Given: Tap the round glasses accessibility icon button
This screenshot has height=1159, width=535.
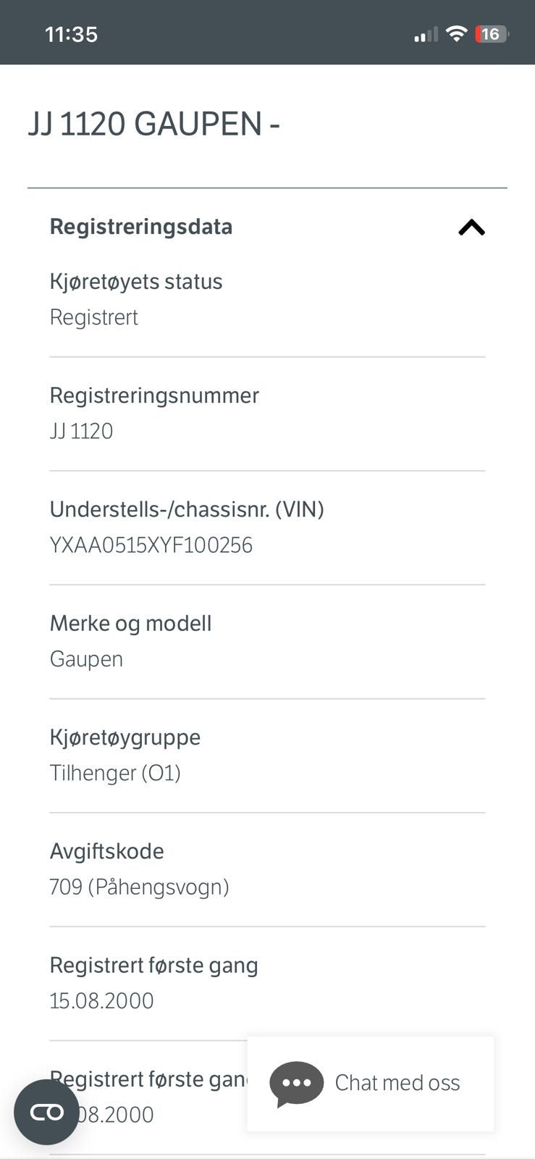Looking at the screenshot, I should (46, 1112).
